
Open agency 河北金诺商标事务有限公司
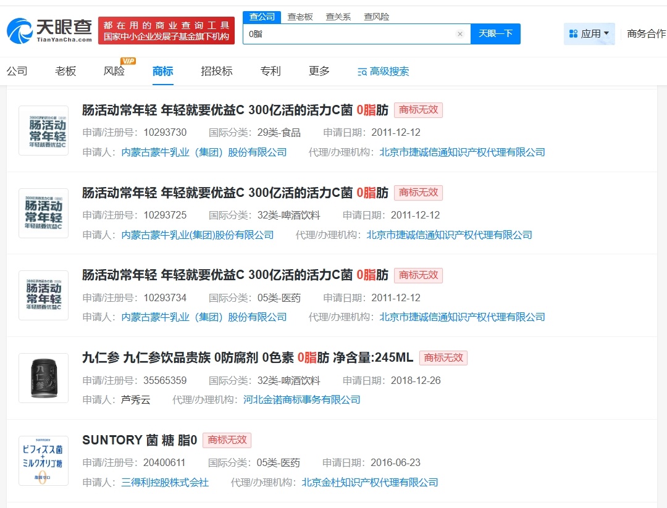(x=301, y=399)
